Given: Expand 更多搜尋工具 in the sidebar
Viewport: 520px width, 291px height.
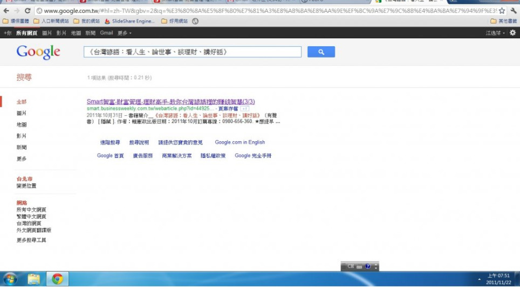Looking at the screenshot, I should click(x=31, y=240).
